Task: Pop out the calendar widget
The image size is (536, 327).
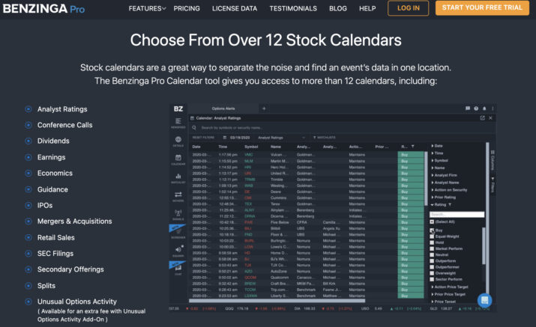Action: coord(482,118)
